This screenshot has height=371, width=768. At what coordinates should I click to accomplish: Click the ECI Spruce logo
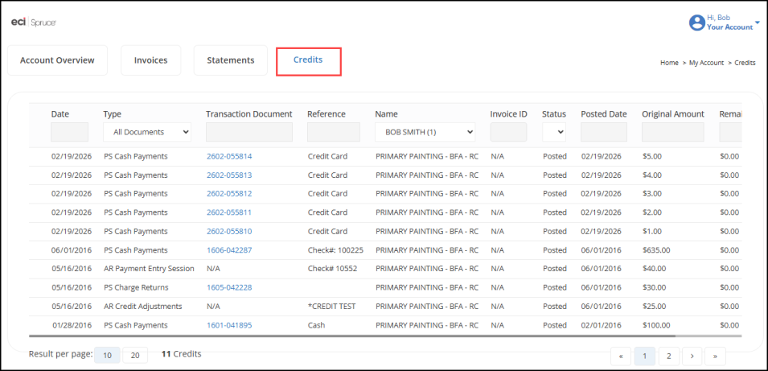click(33, 22)
